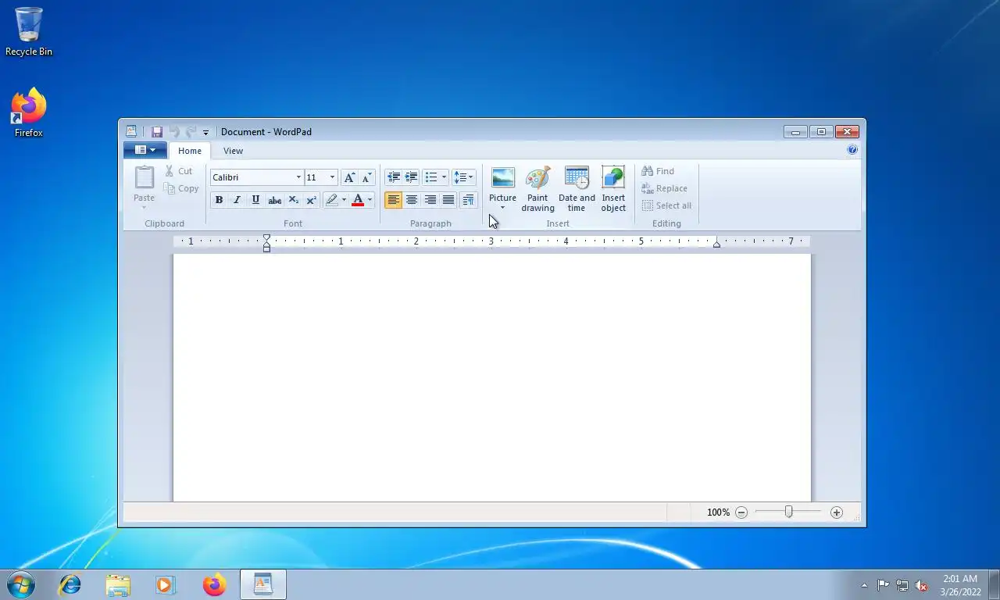
Task: Click inside the blank document page
Action: [491, 377]
